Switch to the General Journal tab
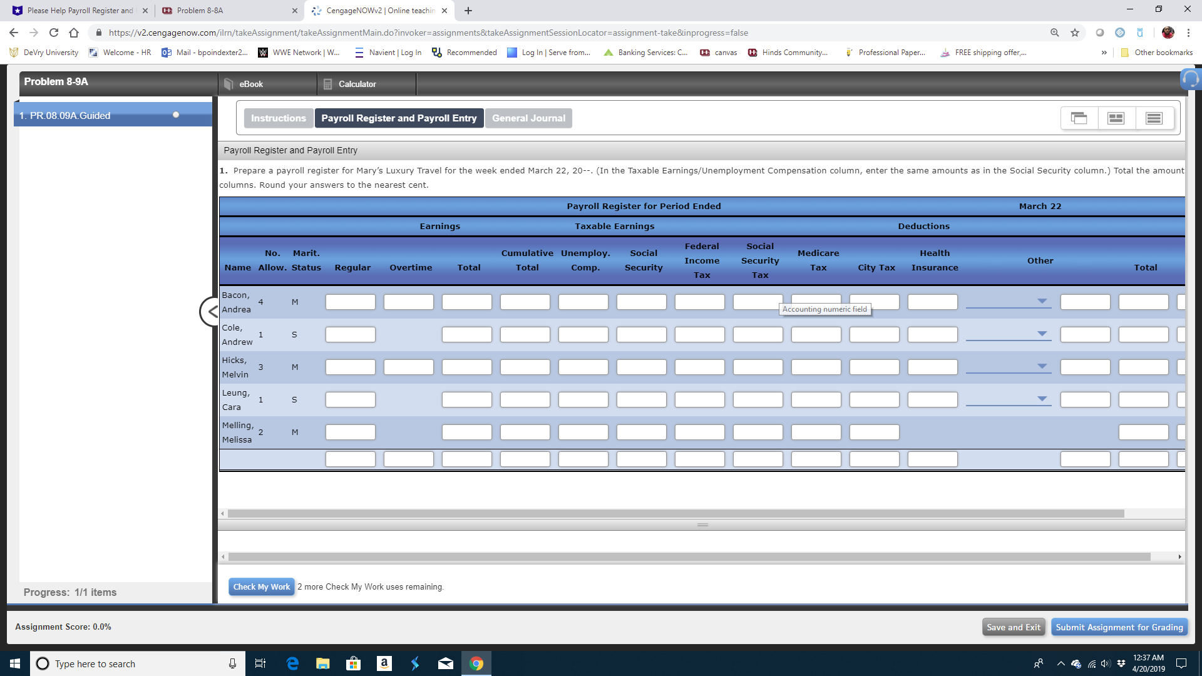The width and height of the screenshot is (1202, 676). tap(528, 118)
